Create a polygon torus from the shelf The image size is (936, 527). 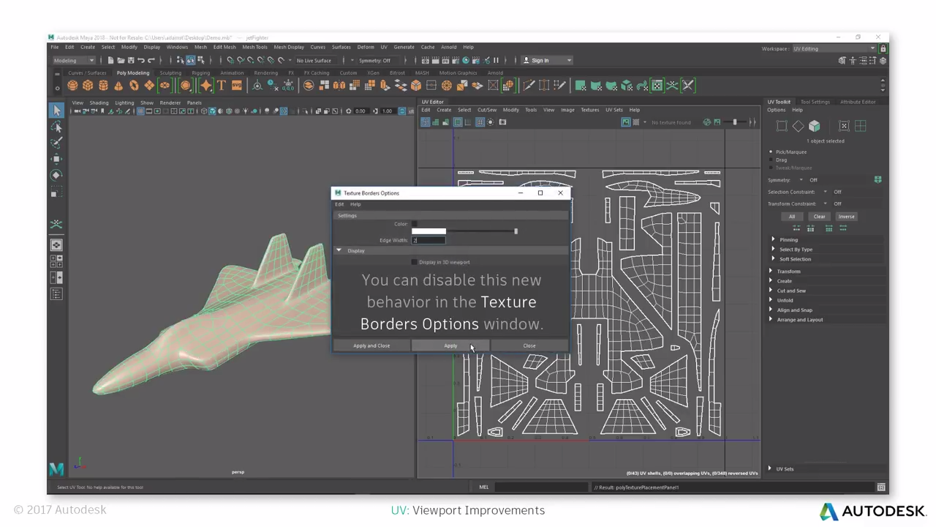coord(134,86)
